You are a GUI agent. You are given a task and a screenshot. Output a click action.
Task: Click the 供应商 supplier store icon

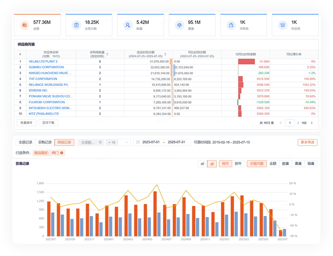coord(283,25)
